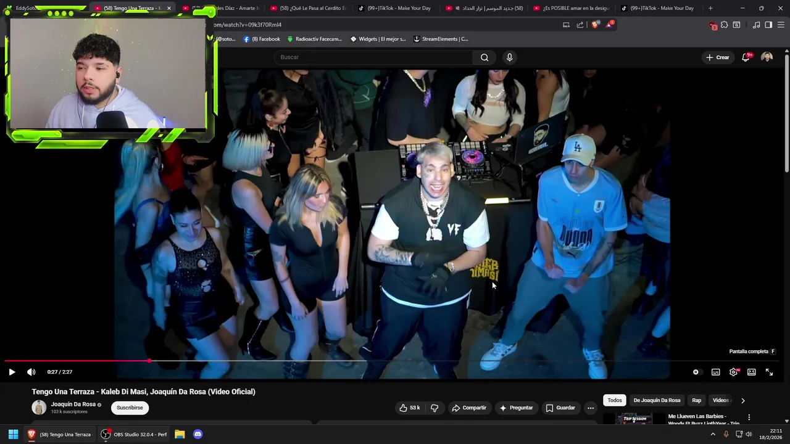Open the player settings gear
This screenshot has height=444, width=790.
pyautogui.click(x=733, y=372)
